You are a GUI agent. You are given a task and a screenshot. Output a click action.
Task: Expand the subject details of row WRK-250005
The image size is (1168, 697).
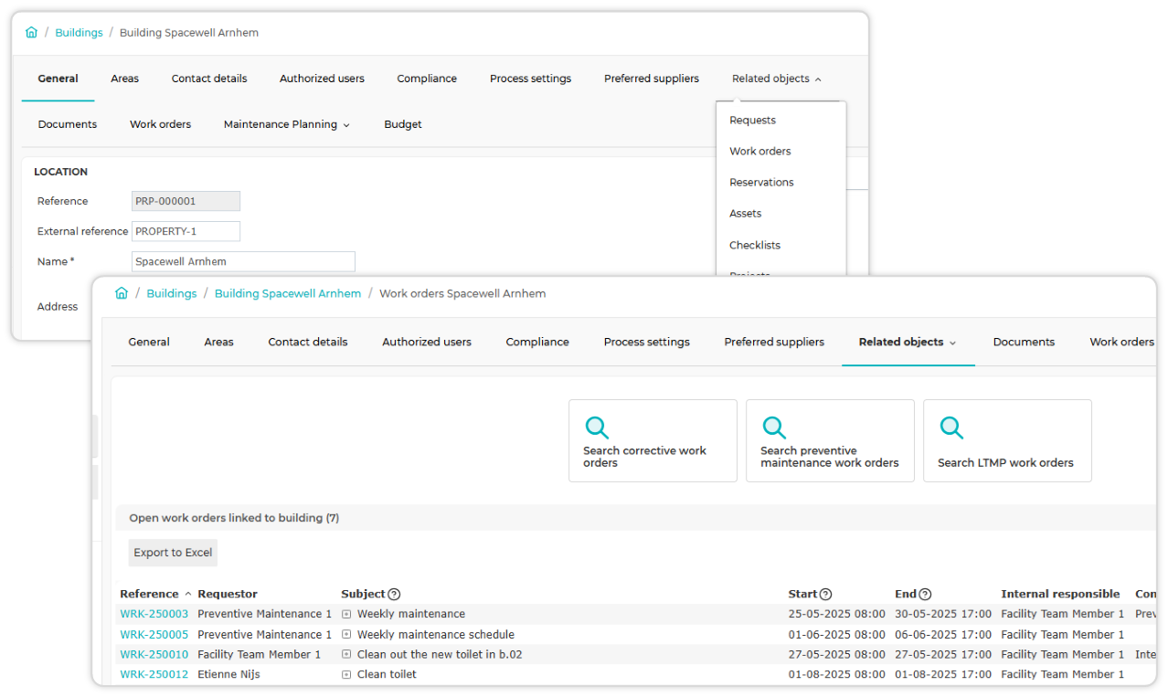346,634
